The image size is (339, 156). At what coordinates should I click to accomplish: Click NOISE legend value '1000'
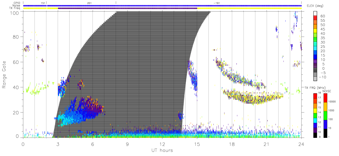click(331, 110)
